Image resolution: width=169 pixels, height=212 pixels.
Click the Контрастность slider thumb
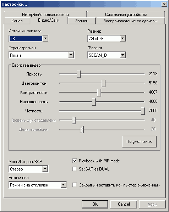pyautogui.click(x=99, y=93)
